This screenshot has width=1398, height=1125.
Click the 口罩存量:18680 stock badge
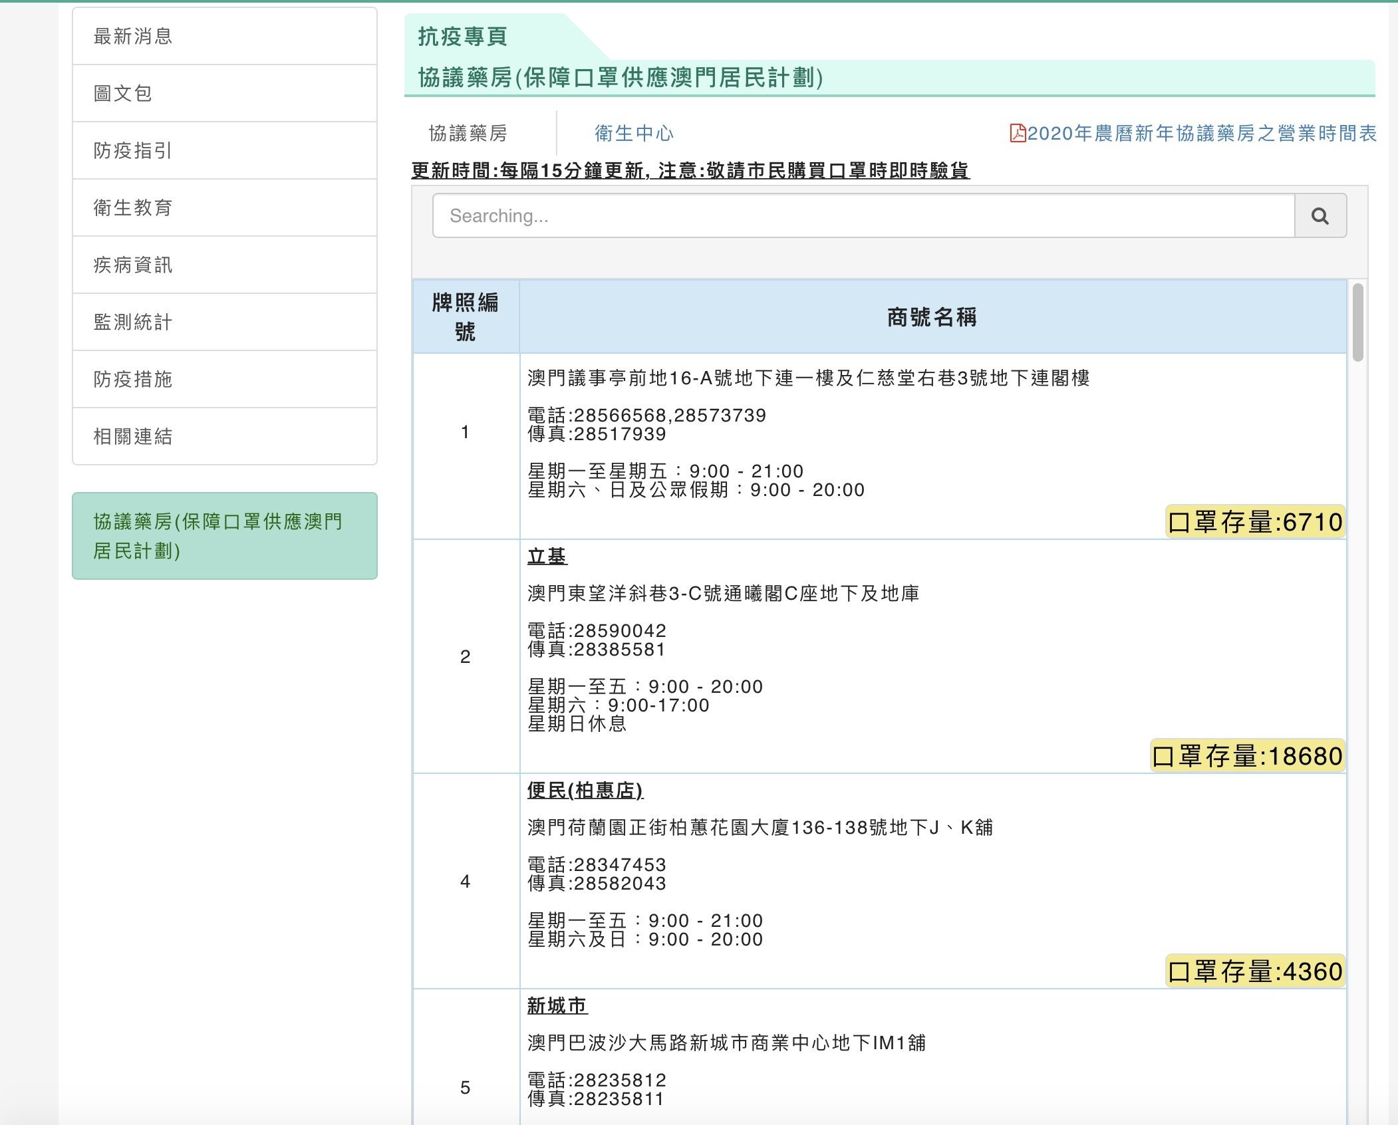pyautogui.click(x=1248, y=756)
